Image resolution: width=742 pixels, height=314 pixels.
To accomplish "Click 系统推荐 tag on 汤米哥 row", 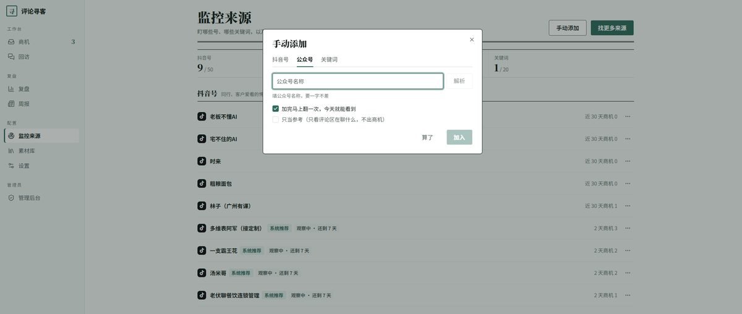I will (x=241, y=273).
